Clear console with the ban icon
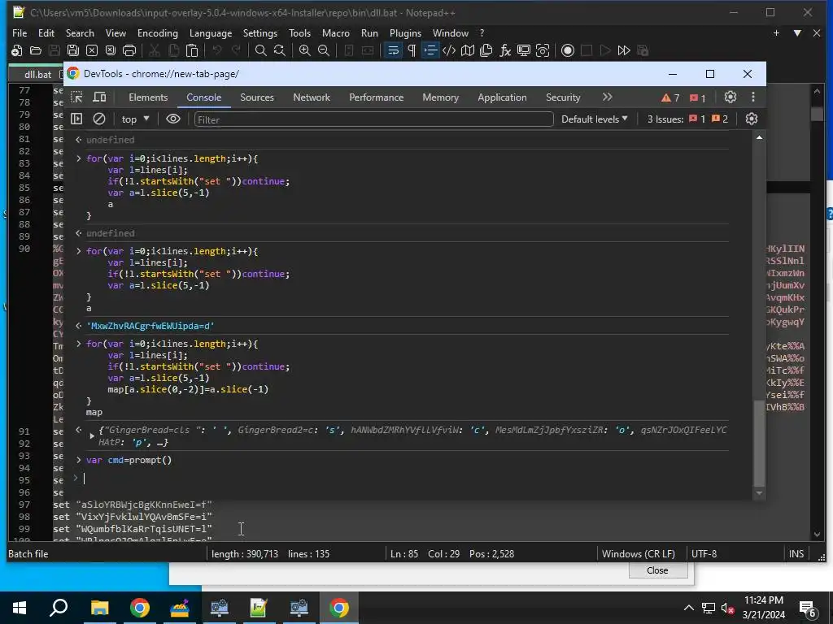The image size is (833, 624). point(99,119)
